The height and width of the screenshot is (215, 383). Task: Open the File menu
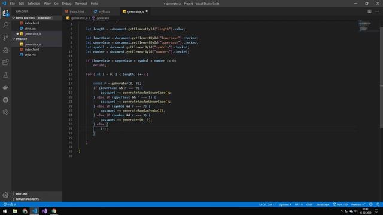pyautogui.click(x=13, y=4)
